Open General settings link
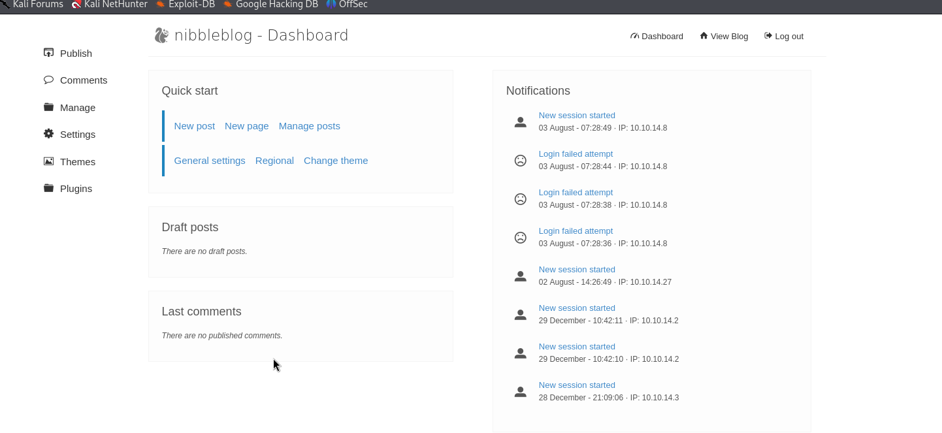 (209, 161)
